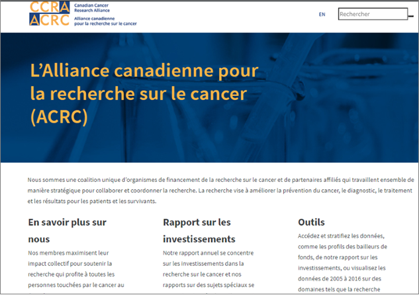Open 'En savoir plus sur nous' heading
419x295 pixels.
(67, 231)
